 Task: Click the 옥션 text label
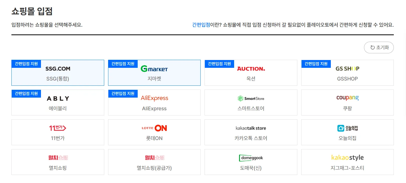point(251,79)
